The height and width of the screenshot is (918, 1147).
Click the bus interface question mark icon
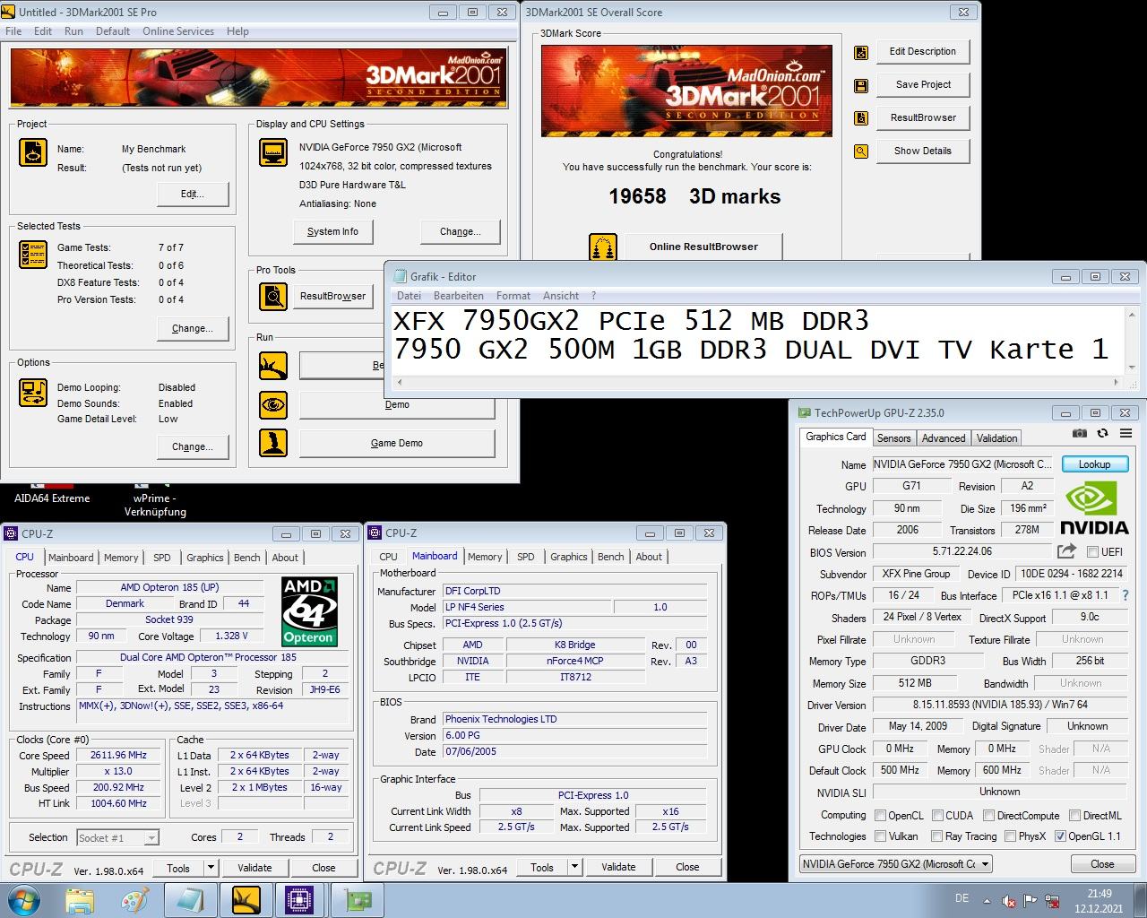(x=1125, y=595)
